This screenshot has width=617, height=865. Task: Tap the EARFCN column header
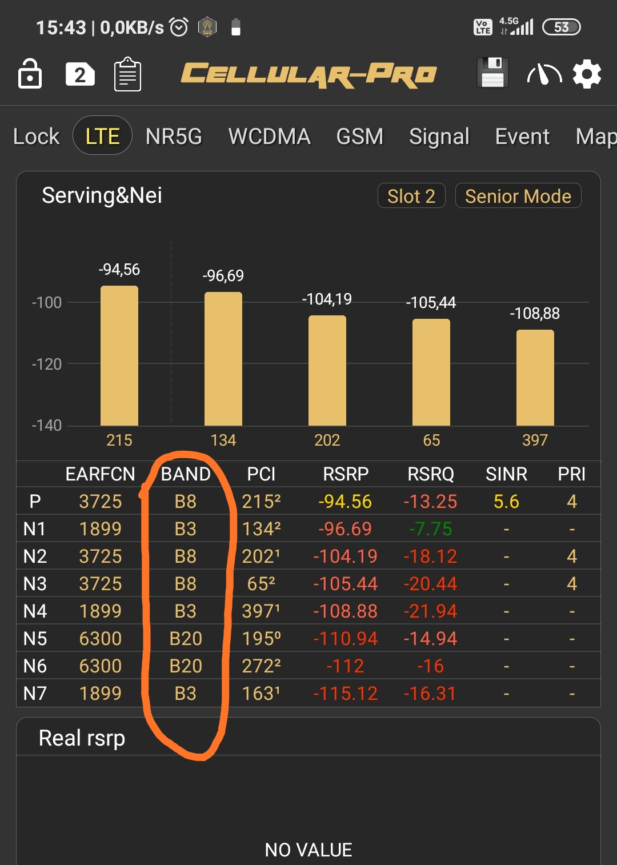101,474
